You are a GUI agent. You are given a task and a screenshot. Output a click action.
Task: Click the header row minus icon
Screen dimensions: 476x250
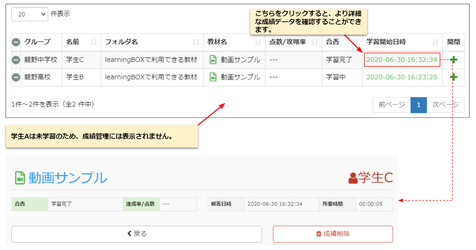coord(16,42)
